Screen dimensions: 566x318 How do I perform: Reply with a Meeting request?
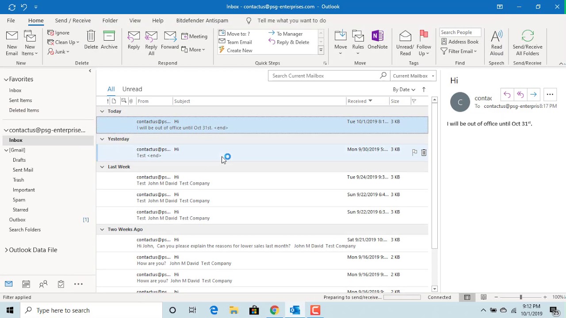tap(194, 36)
